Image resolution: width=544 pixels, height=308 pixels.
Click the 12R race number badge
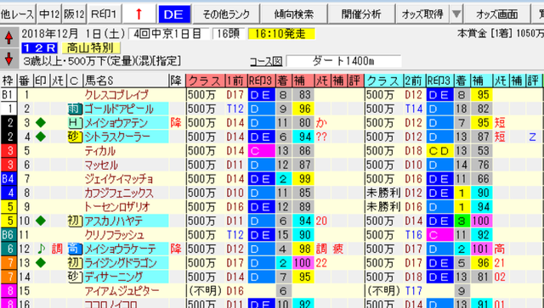pos(40,48)
